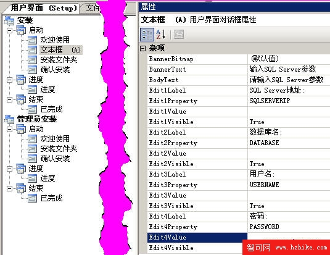Click icon beside 确认安装 under 管理员安装
The height and width of the screenshot is (255, 330).
(x=33, y=159)
